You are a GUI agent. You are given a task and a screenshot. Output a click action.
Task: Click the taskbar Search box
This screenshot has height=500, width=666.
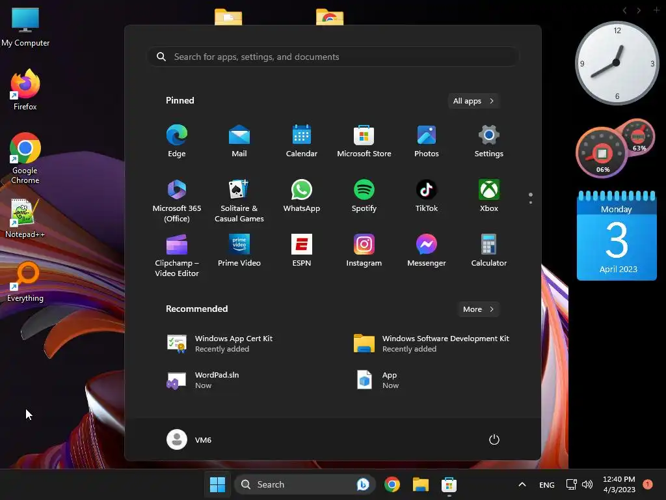tap(305, 484)
